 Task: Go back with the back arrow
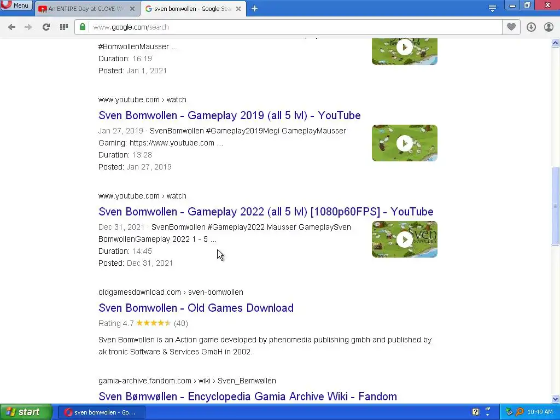click(11, 27)
